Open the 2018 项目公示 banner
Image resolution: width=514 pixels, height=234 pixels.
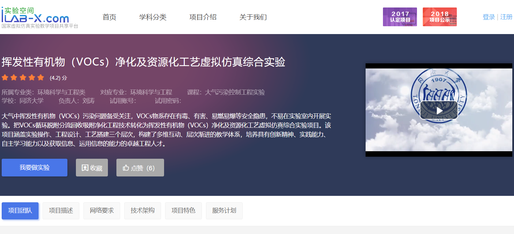(x=439, y=17)
